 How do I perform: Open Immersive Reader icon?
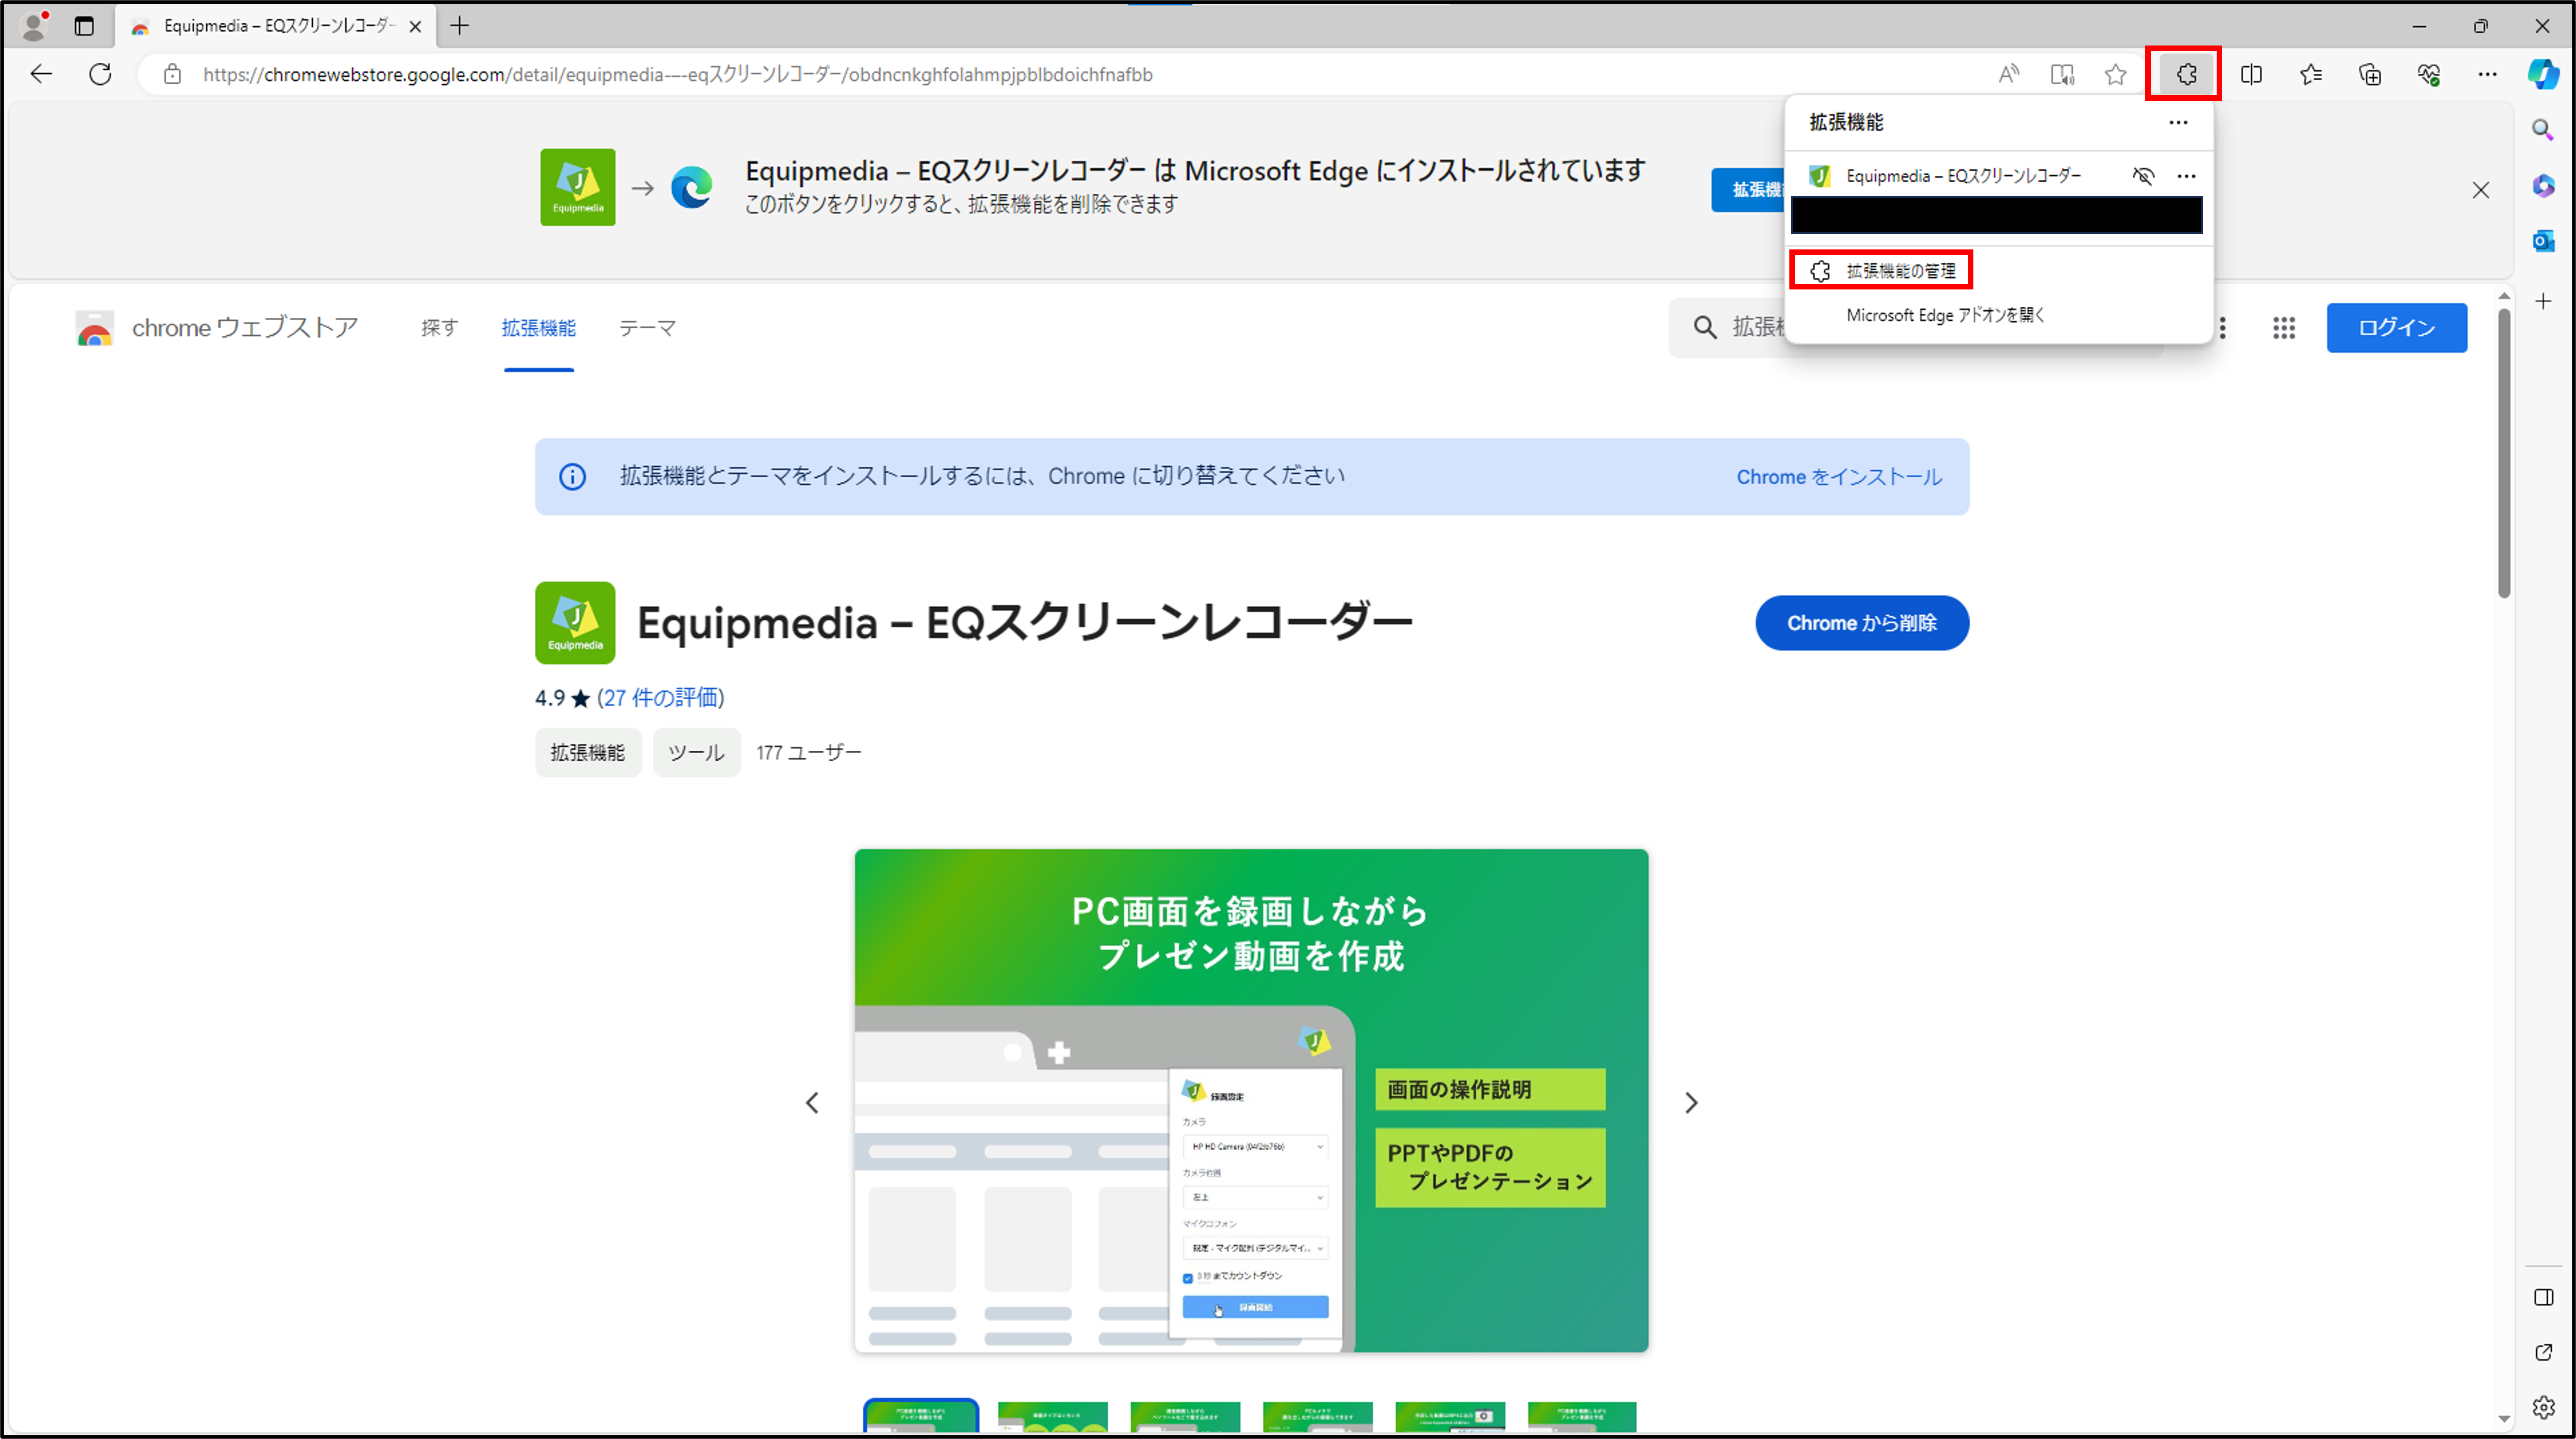[2062, 74]
